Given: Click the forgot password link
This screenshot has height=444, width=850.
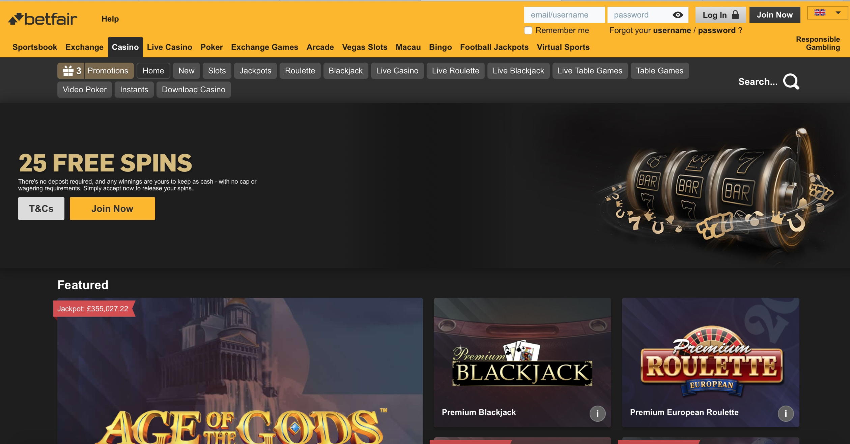Looking at the screenshot, I should [717, 30].
